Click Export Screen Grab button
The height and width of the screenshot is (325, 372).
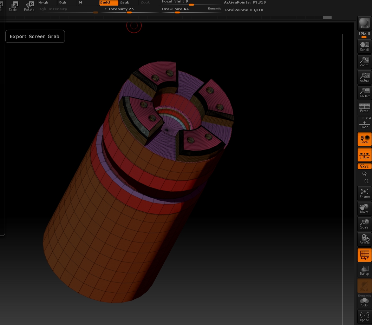tap(35, 37)
